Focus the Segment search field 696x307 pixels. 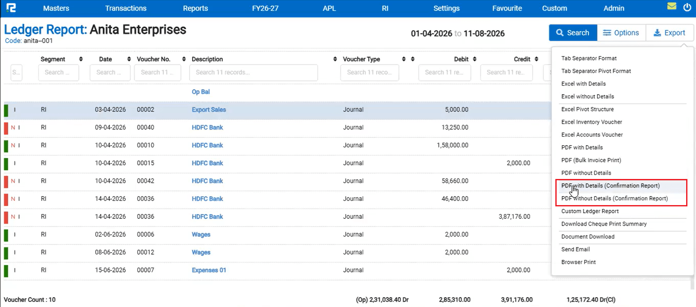coord(59,73)
